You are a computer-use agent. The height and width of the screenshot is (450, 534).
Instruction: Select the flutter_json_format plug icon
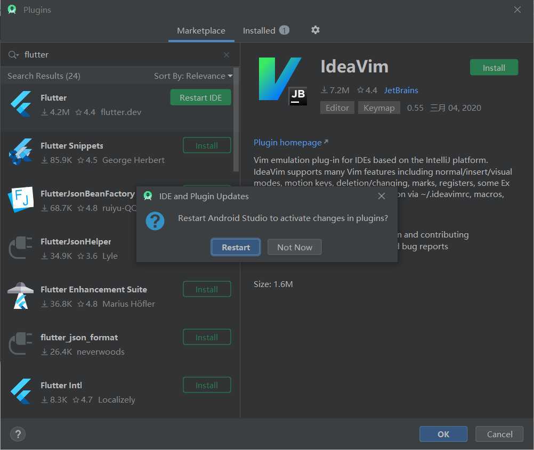[x=21, y=344]
